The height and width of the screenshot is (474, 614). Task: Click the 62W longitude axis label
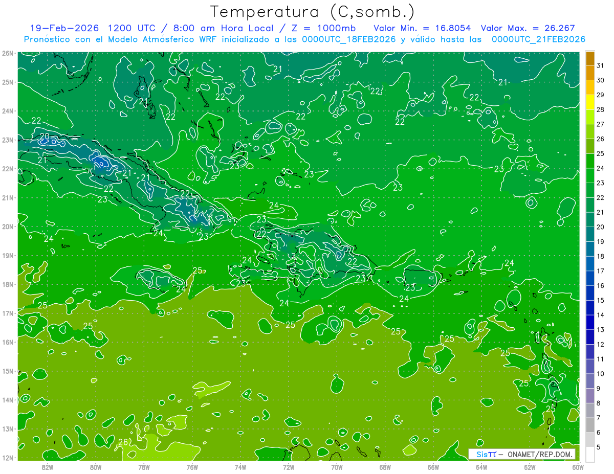coord(529,467)
